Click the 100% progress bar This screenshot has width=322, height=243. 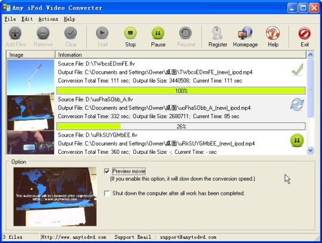click(x=181, y=91)
